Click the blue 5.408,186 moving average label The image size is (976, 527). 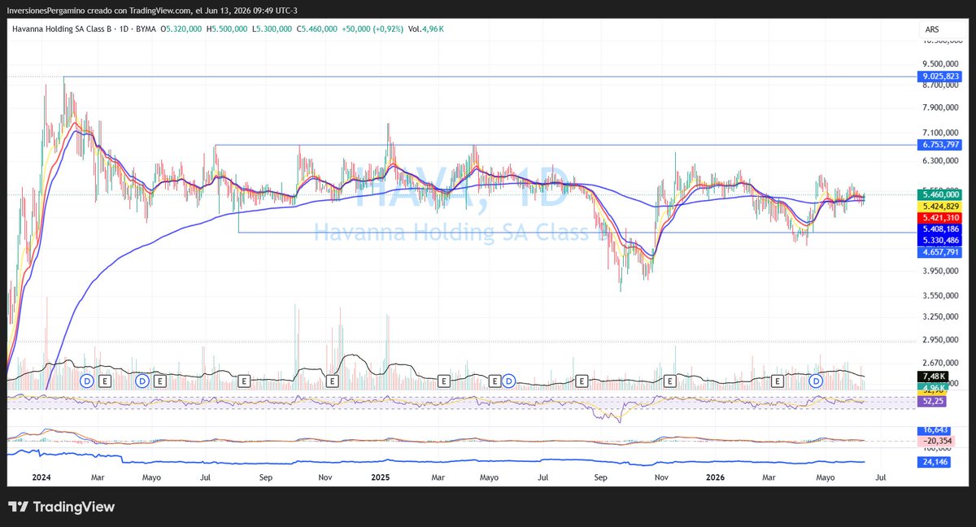click(940, 230)
